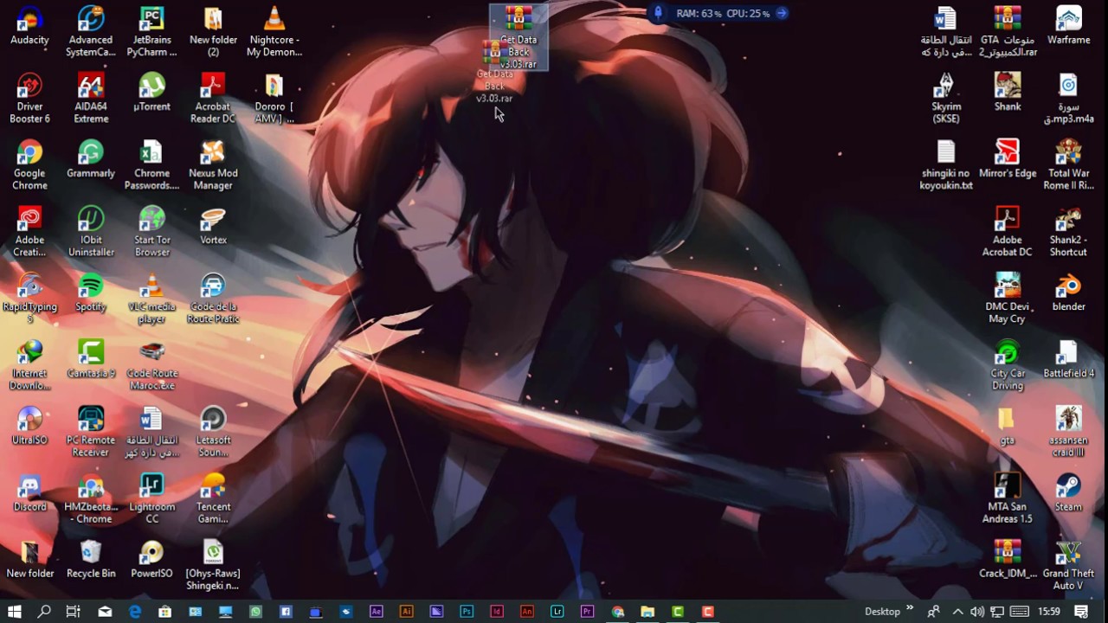
Task: Open the Shank game shortcut
Action: (1008, 93)
